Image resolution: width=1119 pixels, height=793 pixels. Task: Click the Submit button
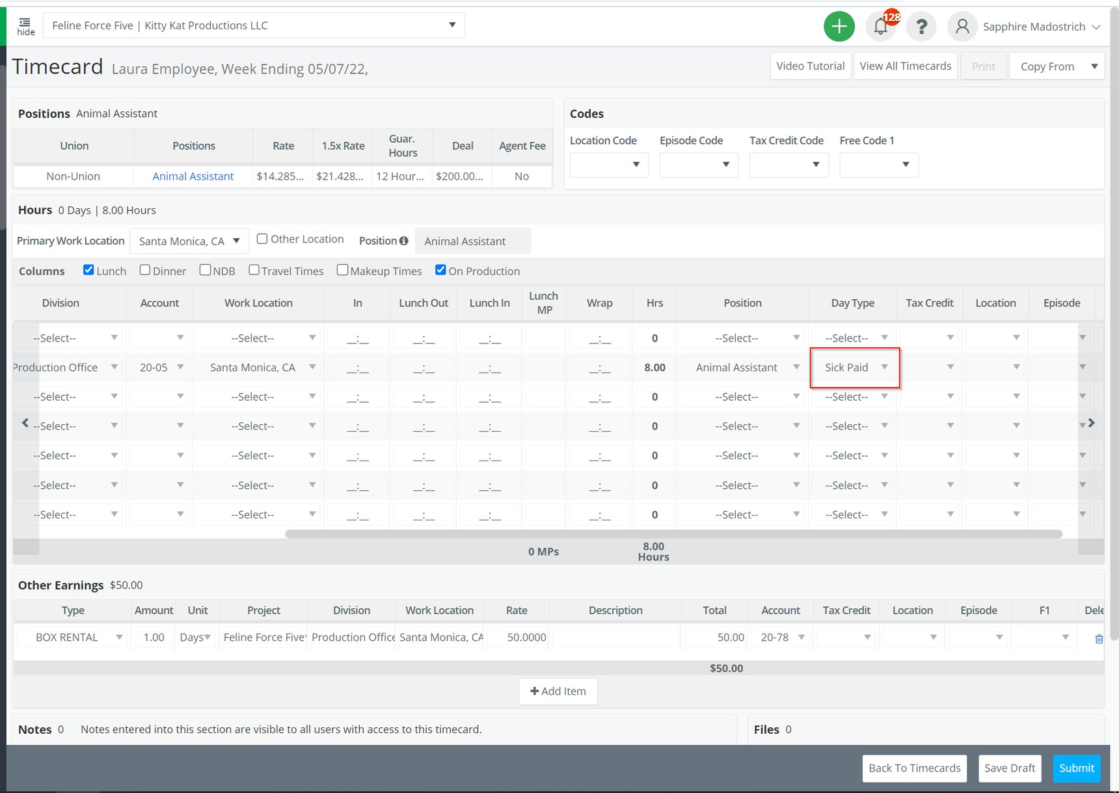1076,768
